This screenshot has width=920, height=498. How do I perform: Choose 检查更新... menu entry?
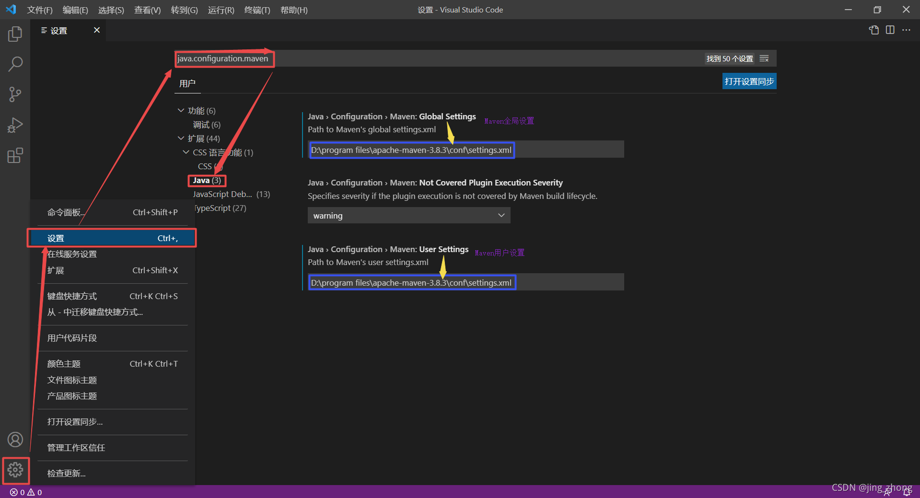click(x=113, y=474)
